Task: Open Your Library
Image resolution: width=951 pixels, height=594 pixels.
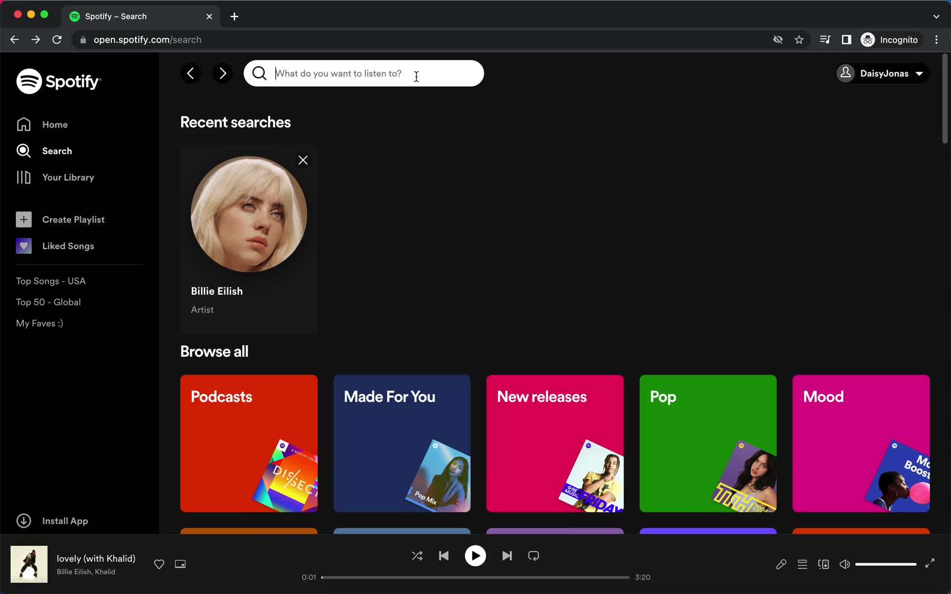Action: 55,177
